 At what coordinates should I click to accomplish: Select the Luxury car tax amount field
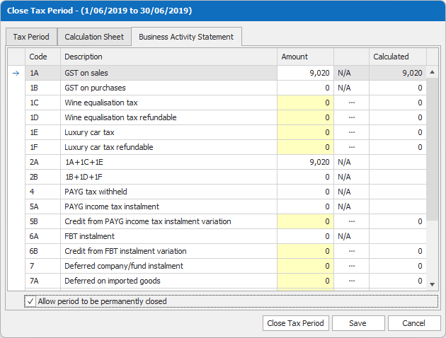pos(305,132)
